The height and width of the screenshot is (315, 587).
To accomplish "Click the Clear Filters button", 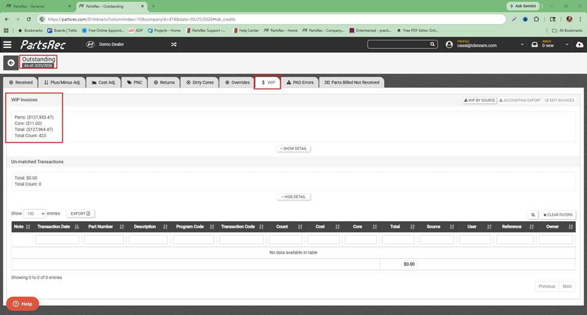I will coord(557,215).
